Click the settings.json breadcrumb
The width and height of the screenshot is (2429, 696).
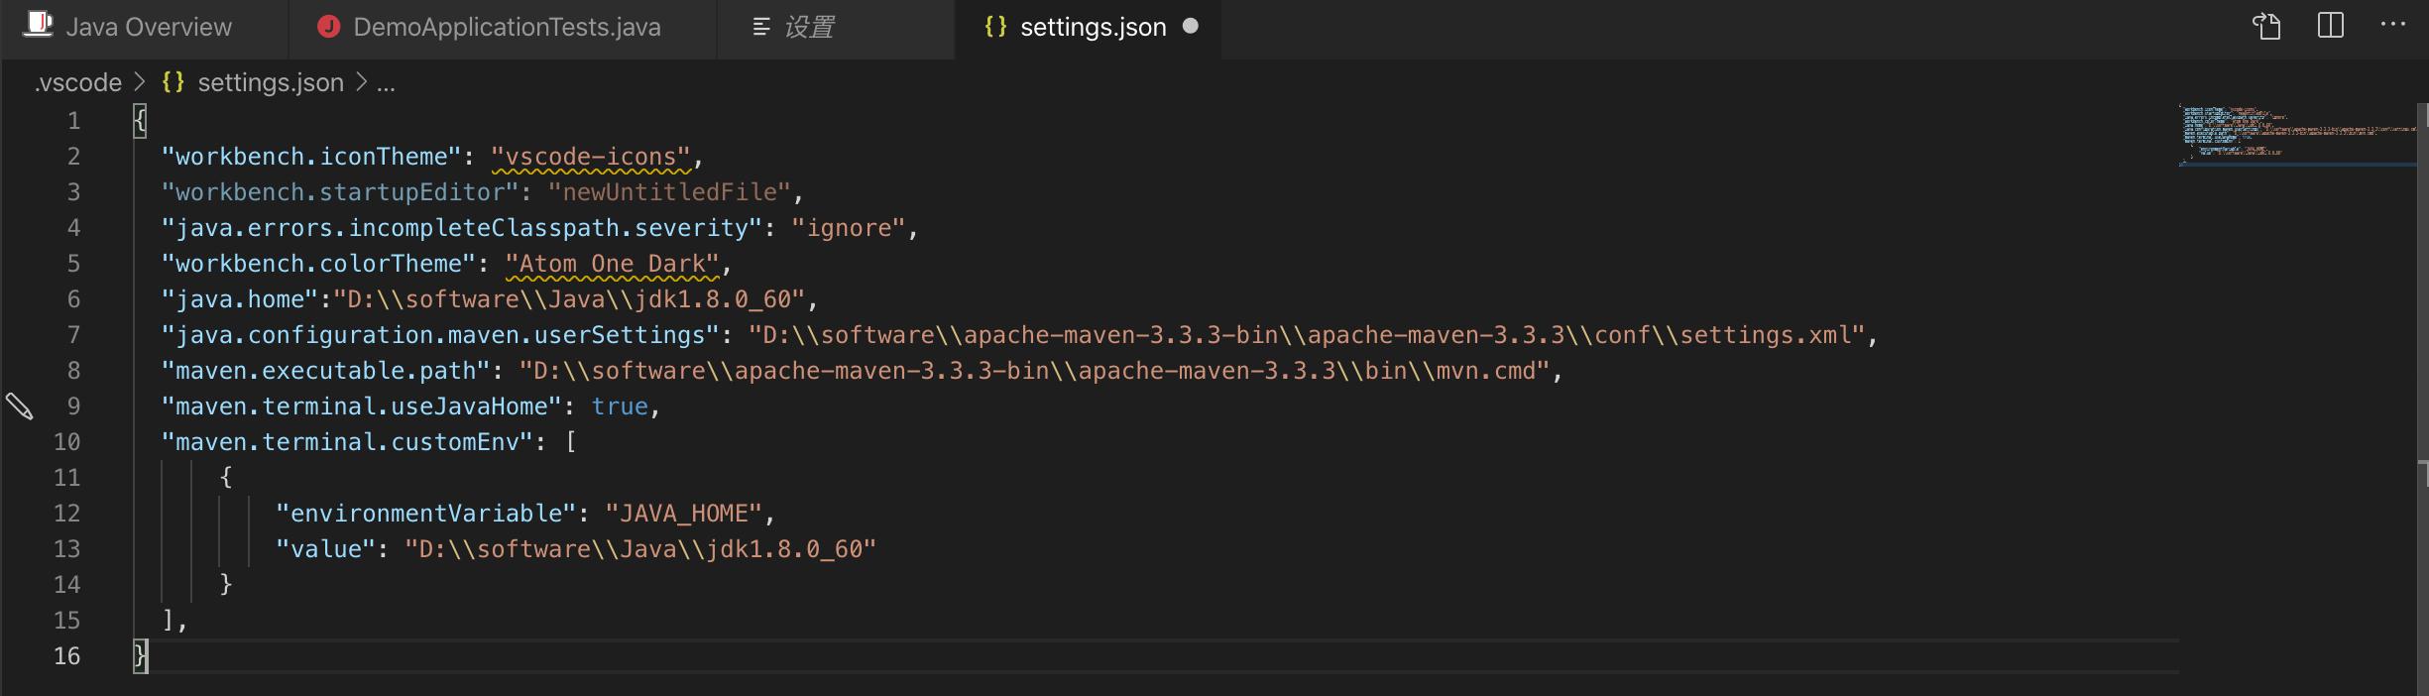pos(271,82)
